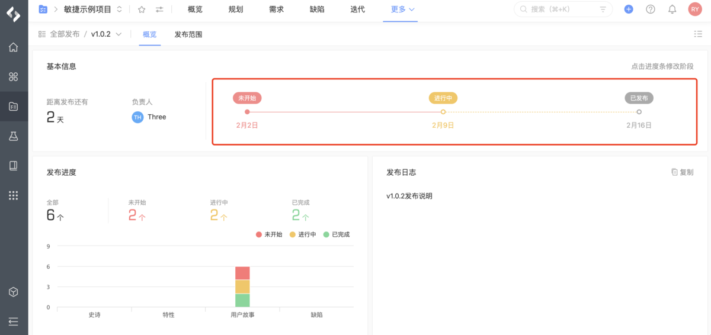The height and width of the screenshot is (335, 711).
Task: Click the 点击进度条修改阶段 hint text
Action: (662, 67)
